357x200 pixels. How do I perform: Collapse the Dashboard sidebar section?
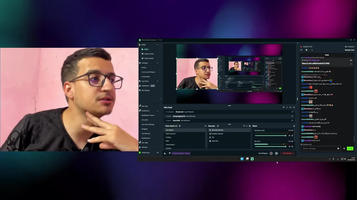click(x=157, y=111)
